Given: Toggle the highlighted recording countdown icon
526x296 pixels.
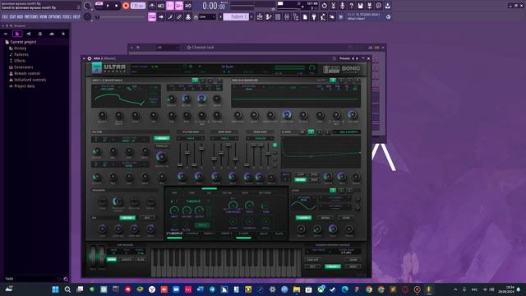Looking at the screenshot, I should click(170, 6).
